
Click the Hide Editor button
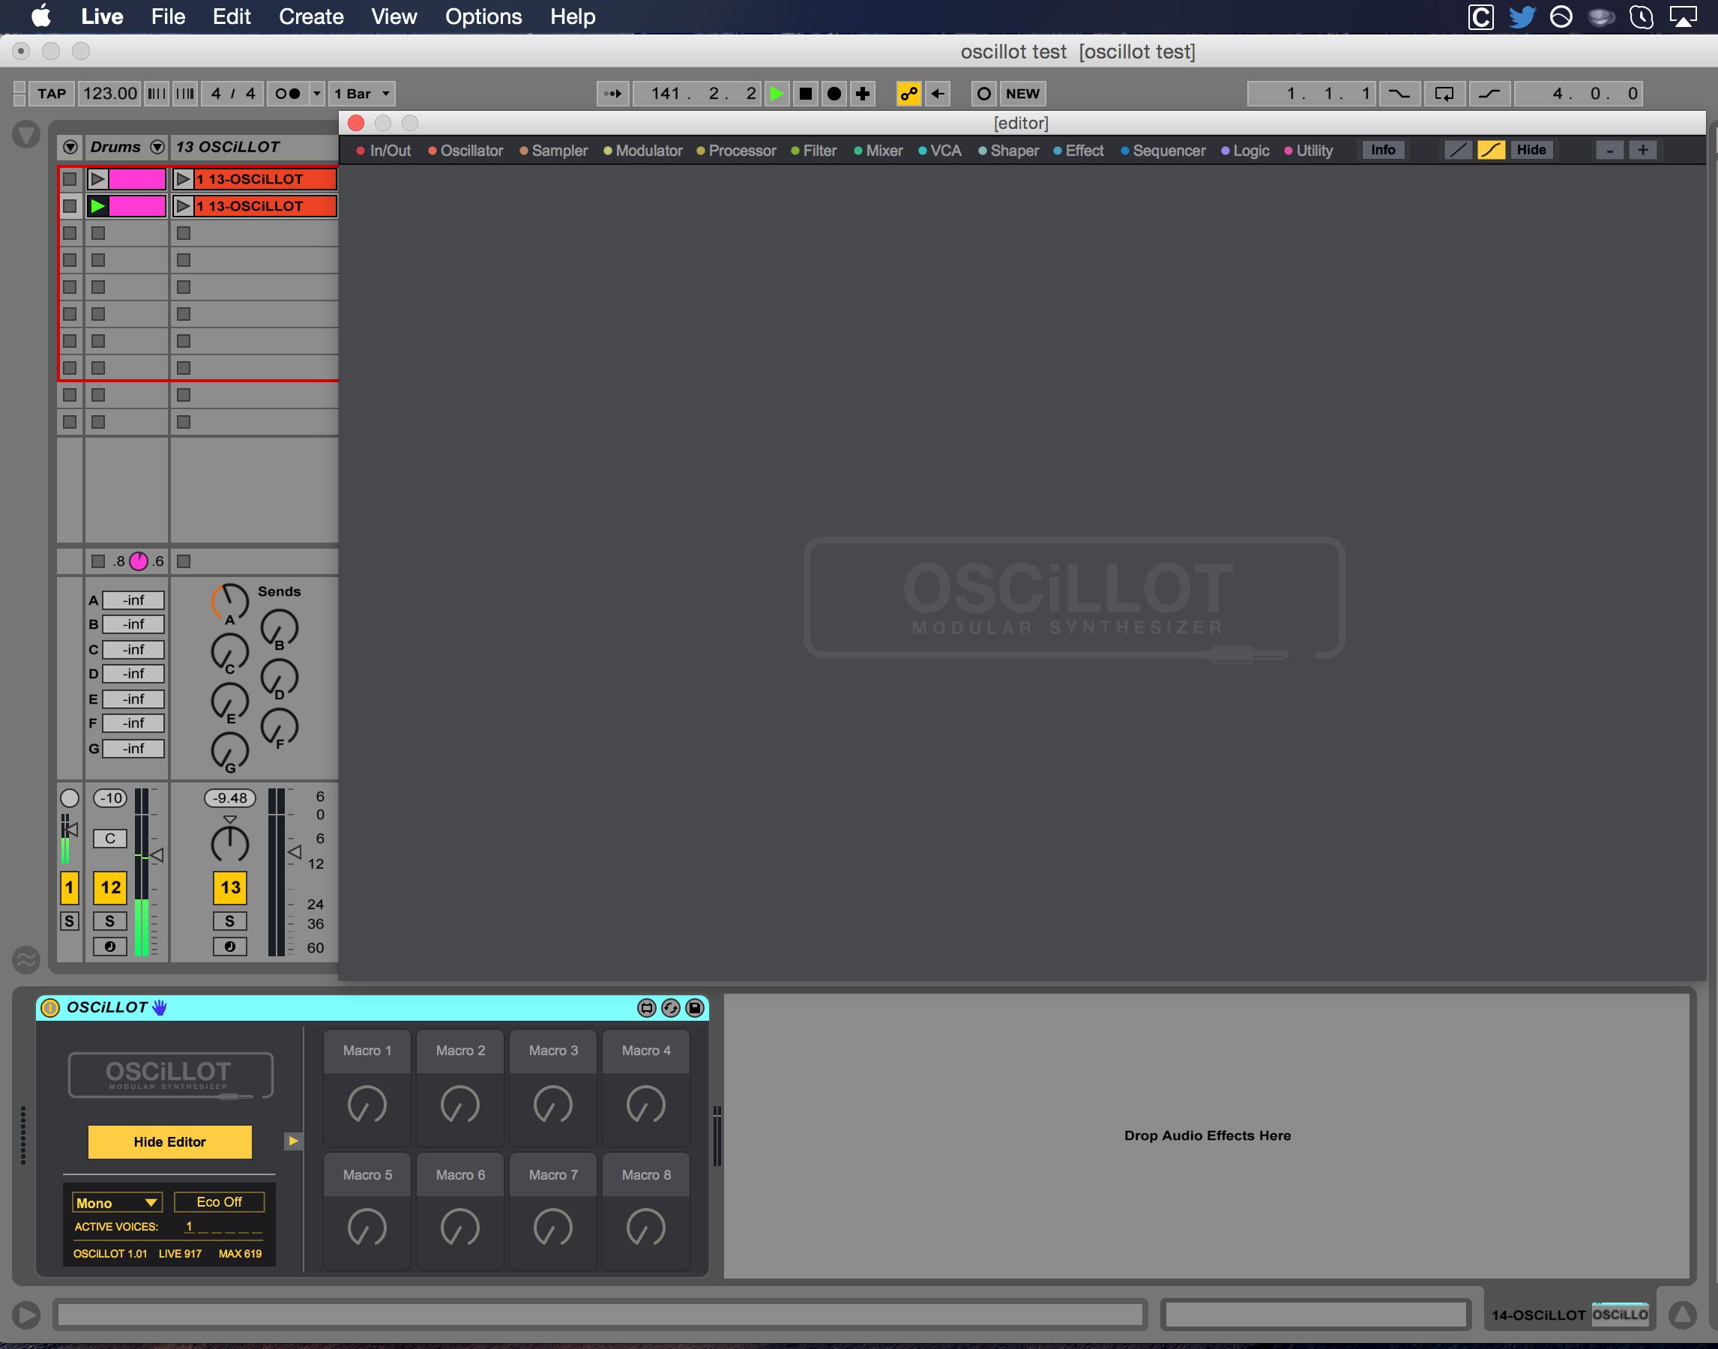pos(170,1141)
